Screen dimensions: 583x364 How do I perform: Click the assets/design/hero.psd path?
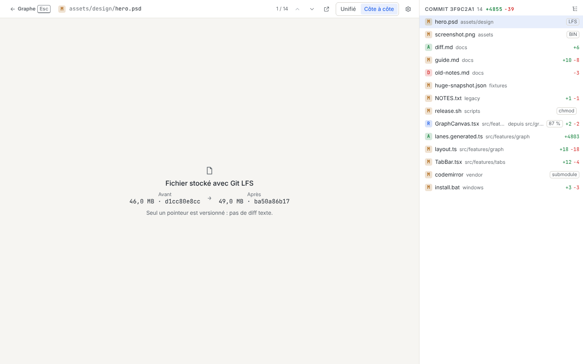105,9
